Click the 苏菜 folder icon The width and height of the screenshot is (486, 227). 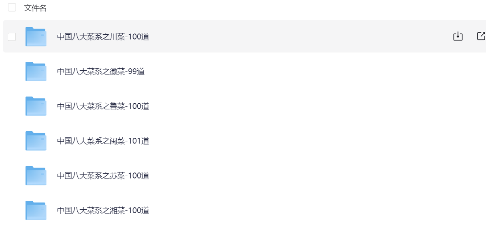(36, 176)
